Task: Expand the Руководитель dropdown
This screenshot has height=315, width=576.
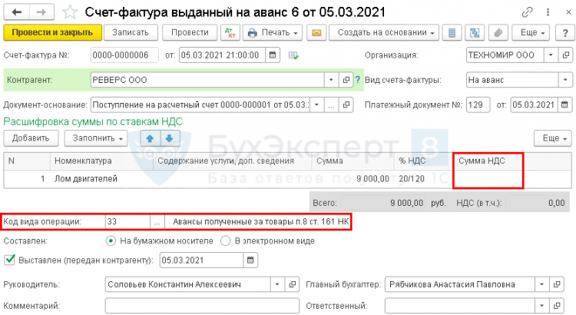Action: point(277,284)
